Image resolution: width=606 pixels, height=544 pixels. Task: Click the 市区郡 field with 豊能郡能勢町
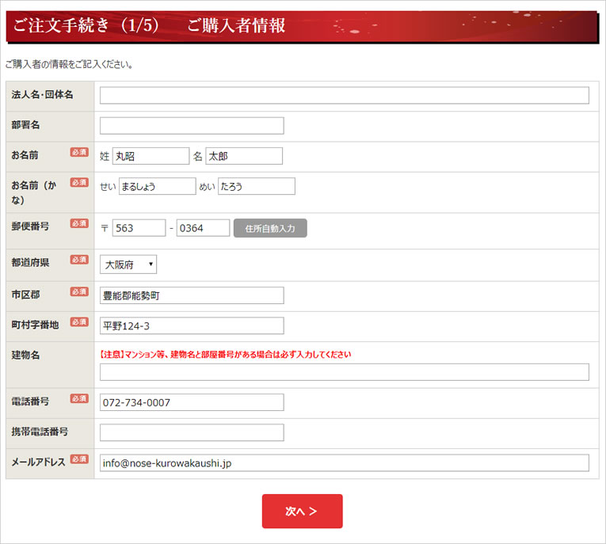(x=191, y=295)
